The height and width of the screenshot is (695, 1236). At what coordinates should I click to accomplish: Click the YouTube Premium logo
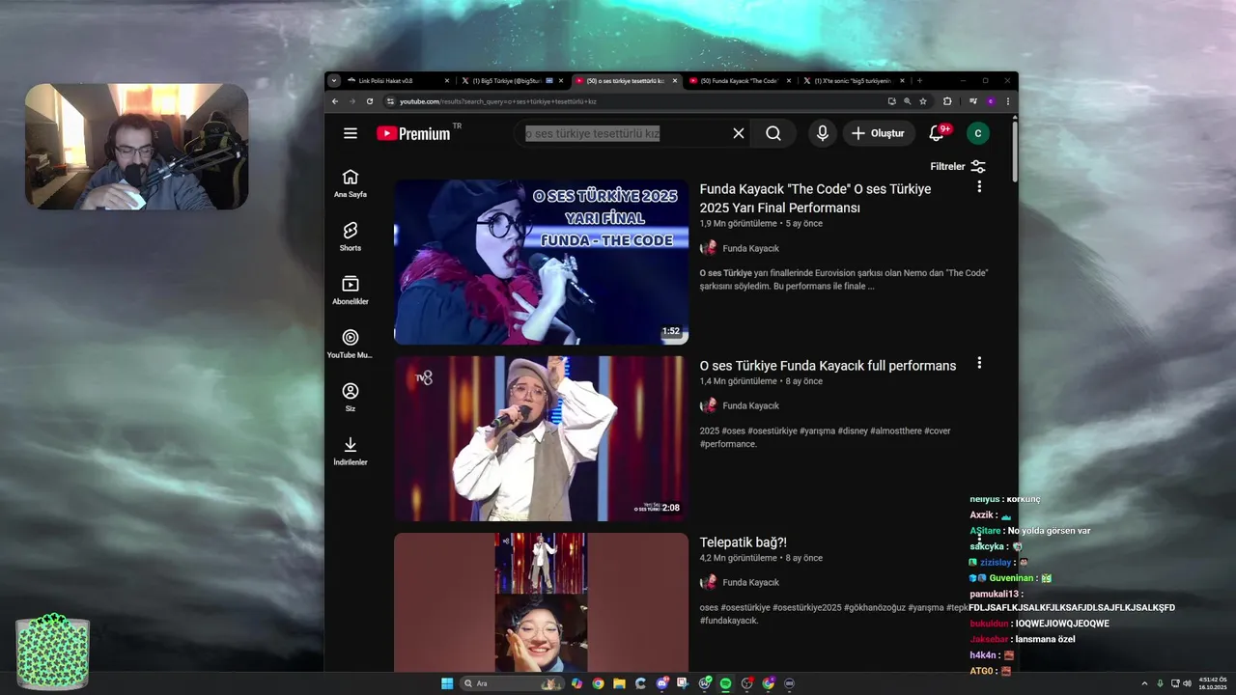[413, 133]
